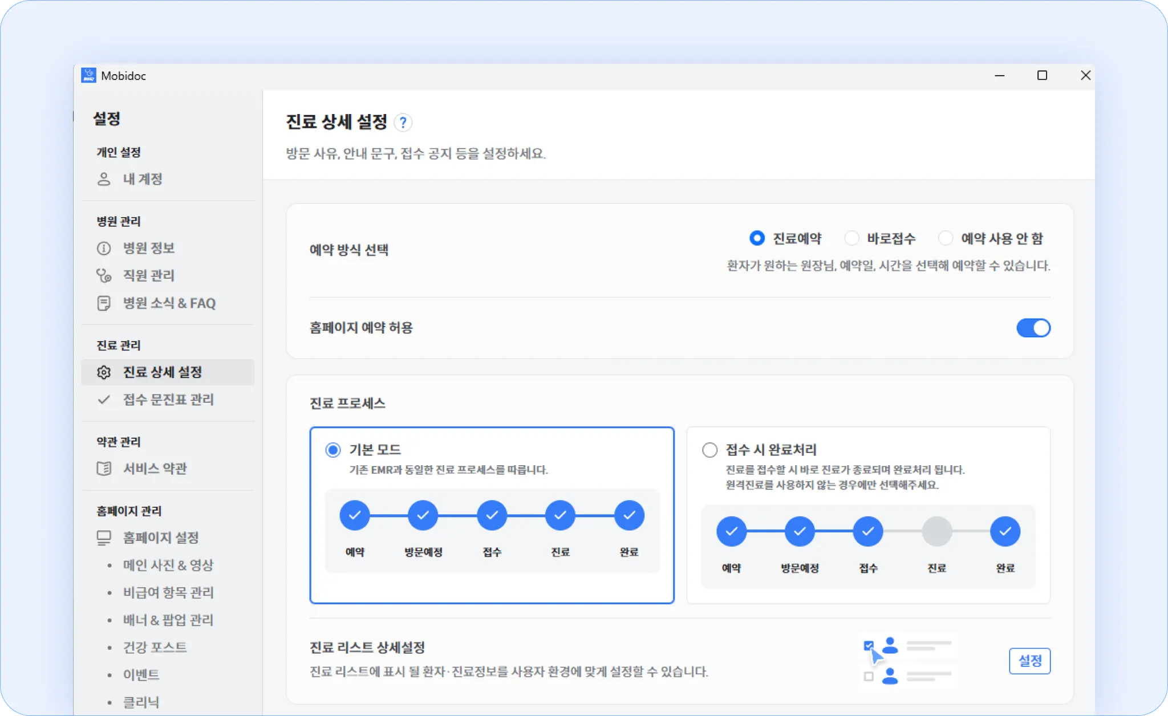Image resolution: width=1168 pixels, height=716 pixels.
Task: Click the 병원 소식 & FAQ document icon
Action: 104,303
